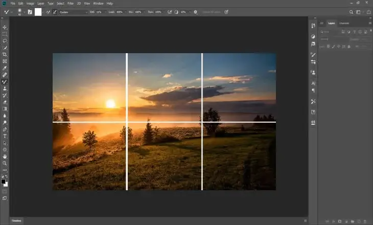Select the Eyedropper tool
373x225 pixels.
[x=5, y=68]
